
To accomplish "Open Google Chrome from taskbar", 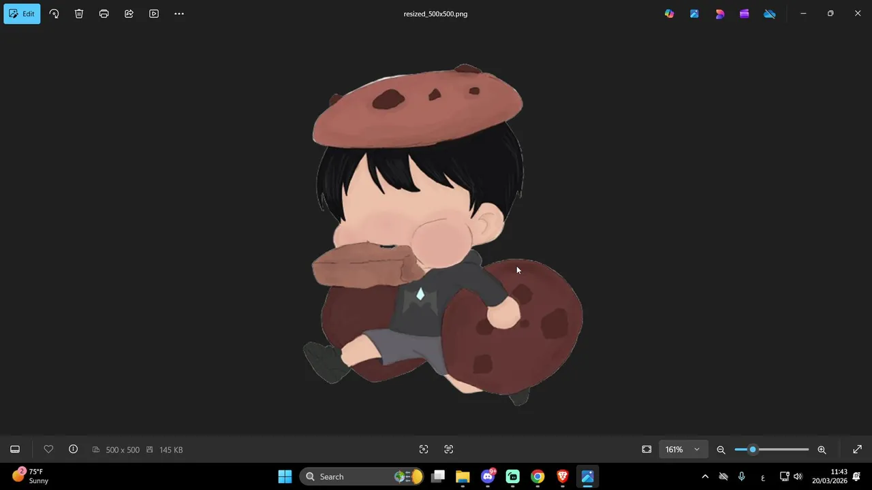I will click(538, 476).
